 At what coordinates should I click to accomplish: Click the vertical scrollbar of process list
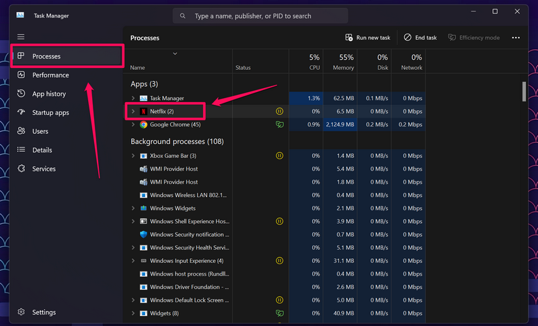pos(524,91)
